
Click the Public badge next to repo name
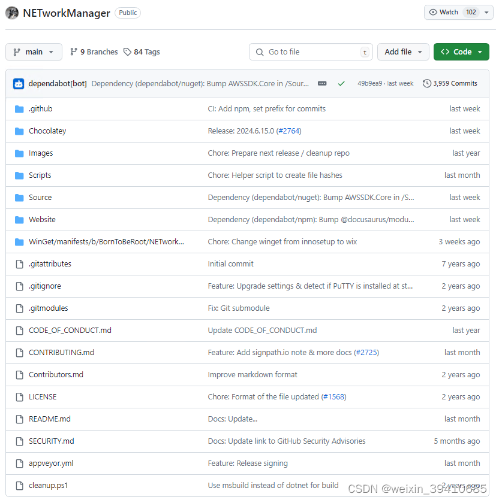127,13
